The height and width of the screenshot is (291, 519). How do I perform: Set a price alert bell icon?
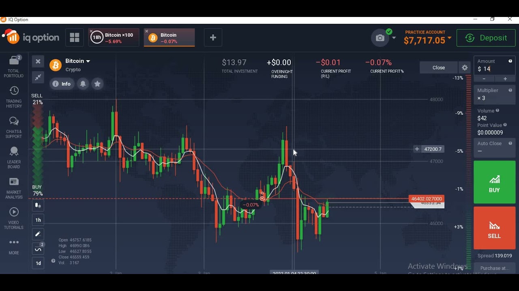tap(83, 84)
